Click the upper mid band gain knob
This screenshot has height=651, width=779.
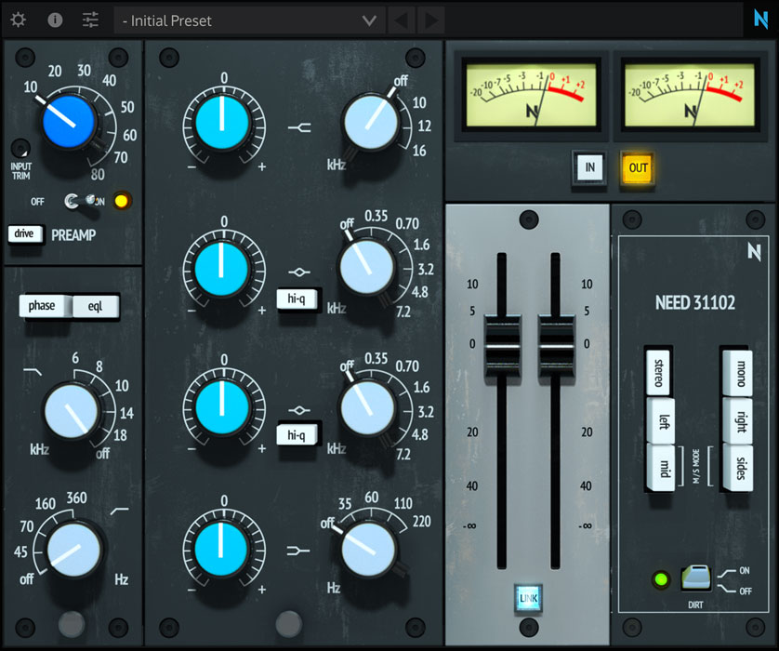pyautogui.click(x=221, y=269)
